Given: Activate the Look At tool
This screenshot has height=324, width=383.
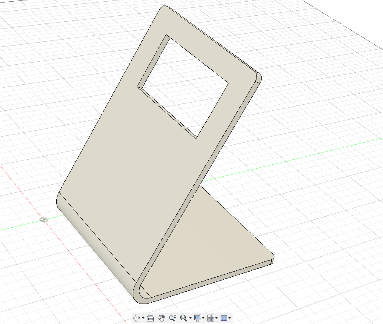Looking at the screenshot, I should coord(150,318).
